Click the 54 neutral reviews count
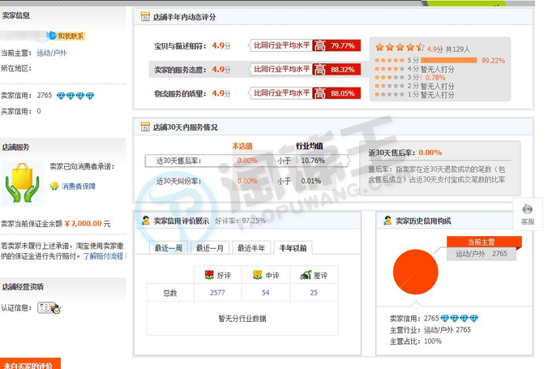The height and width of the screenshot is (369, 548). (x=265, y=293)
